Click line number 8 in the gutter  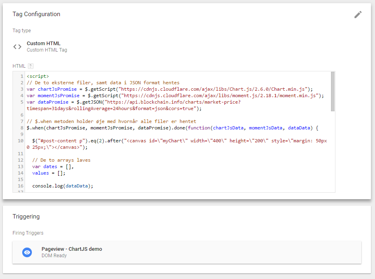point(21,128)
